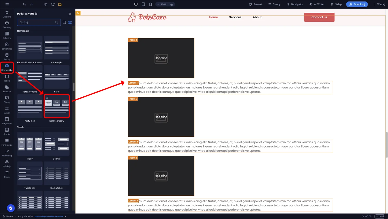The image size is (388, 219).
Task: Click the undo arrow in top toolbar
Action: pyautogui.click(x=24, y=4)
